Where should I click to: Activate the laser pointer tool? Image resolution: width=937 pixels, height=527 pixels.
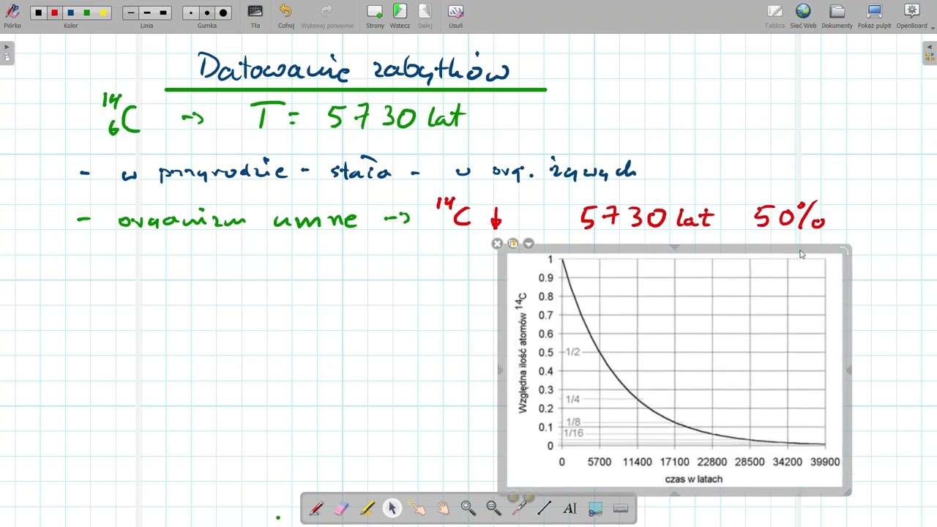click(x=519, y=508)
